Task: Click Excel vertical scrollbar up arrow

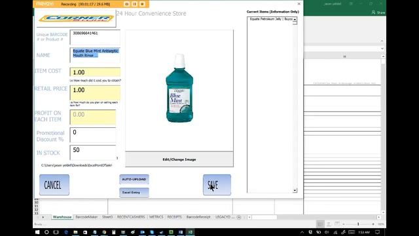Action: click(x=383, y=56)
